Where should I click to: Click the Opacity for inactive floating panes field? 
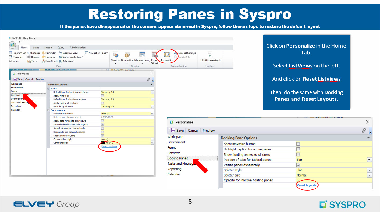click(334, 180)
